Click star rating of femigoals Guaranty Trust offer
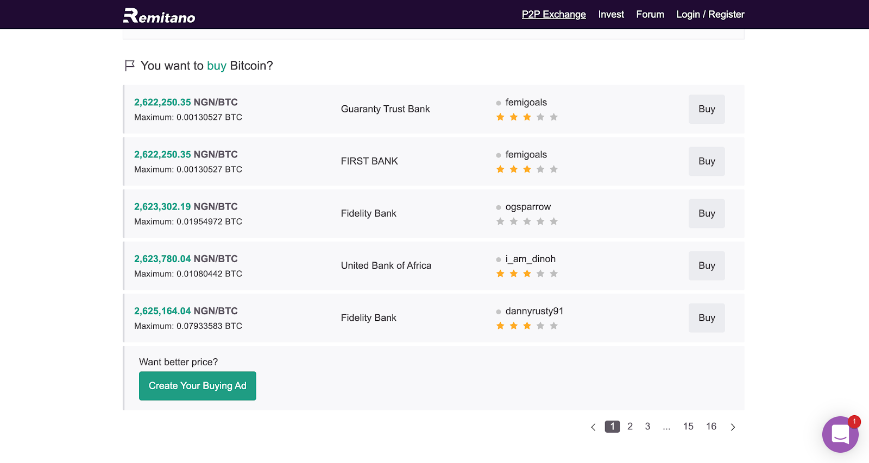869x463 pixels. coord(527,117)
